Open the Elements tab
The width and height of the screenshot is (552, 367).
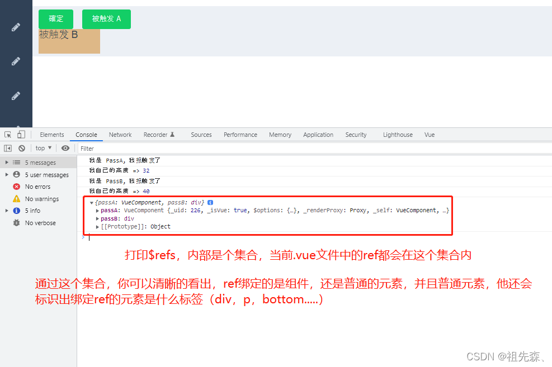click(52, 135)
